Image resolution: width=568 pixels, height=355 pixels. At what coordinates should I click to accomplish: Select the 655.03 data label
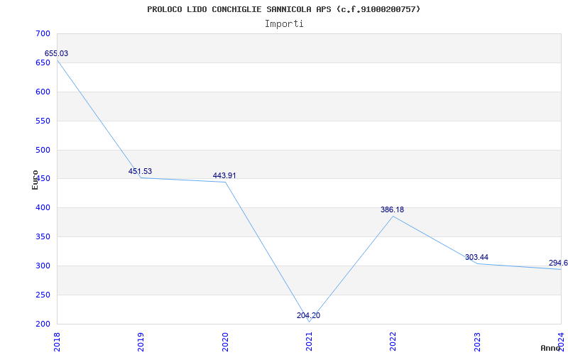point(56,54)
